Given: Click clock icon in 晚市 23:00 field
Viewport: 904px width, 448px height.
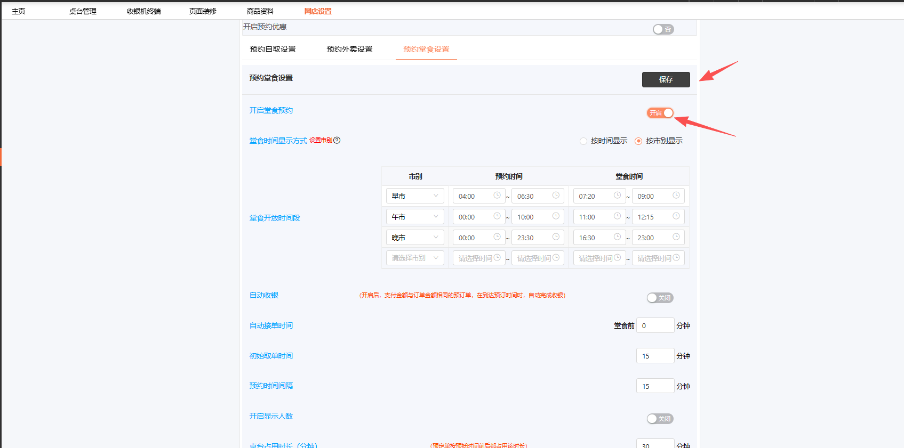Looking at the screenshot, I should tap(676, 237).
